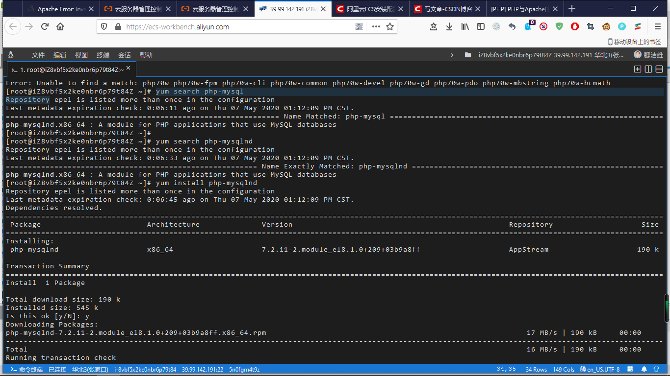The image size is (670, 376).
Task: Click the terminal prompt icon in workbench header
Action: click(454, 55)
